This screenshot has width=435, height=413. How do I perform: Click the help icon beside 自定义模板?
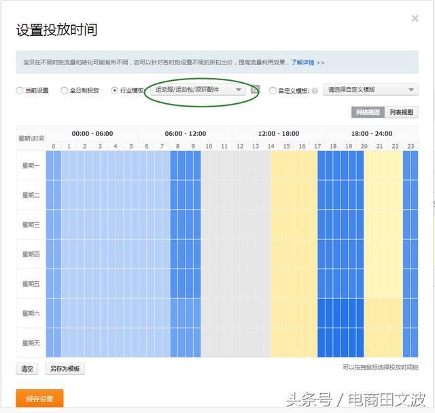[315, 90]
